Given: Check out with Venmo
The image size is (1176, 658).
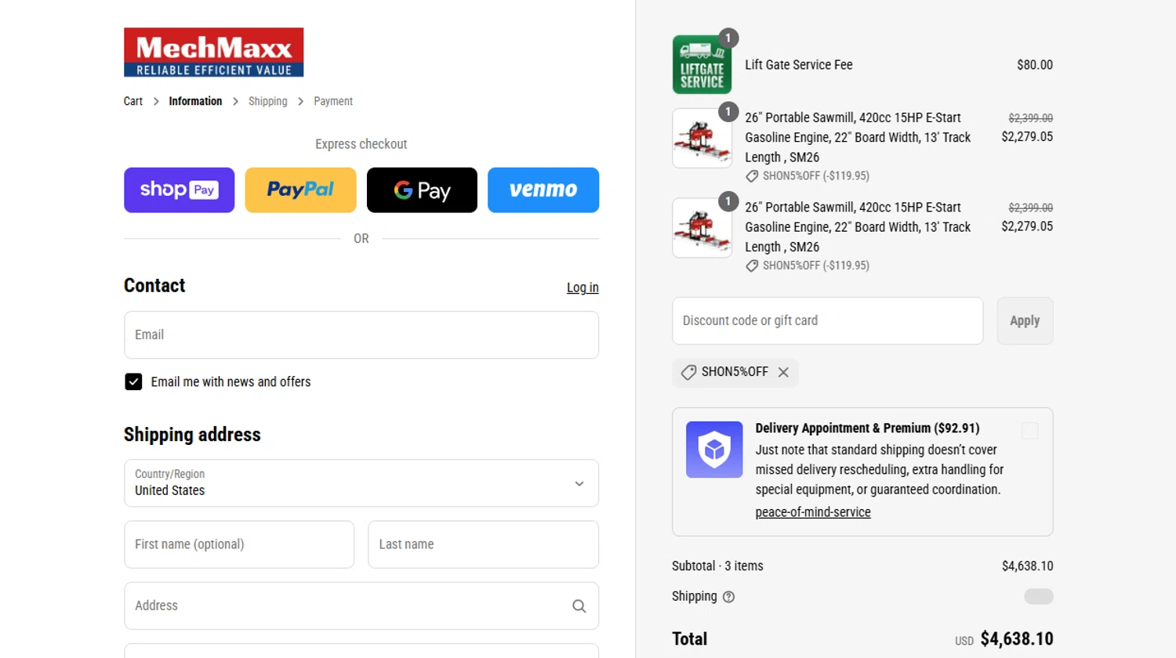Looking at the screenshot, I should 543,190.
